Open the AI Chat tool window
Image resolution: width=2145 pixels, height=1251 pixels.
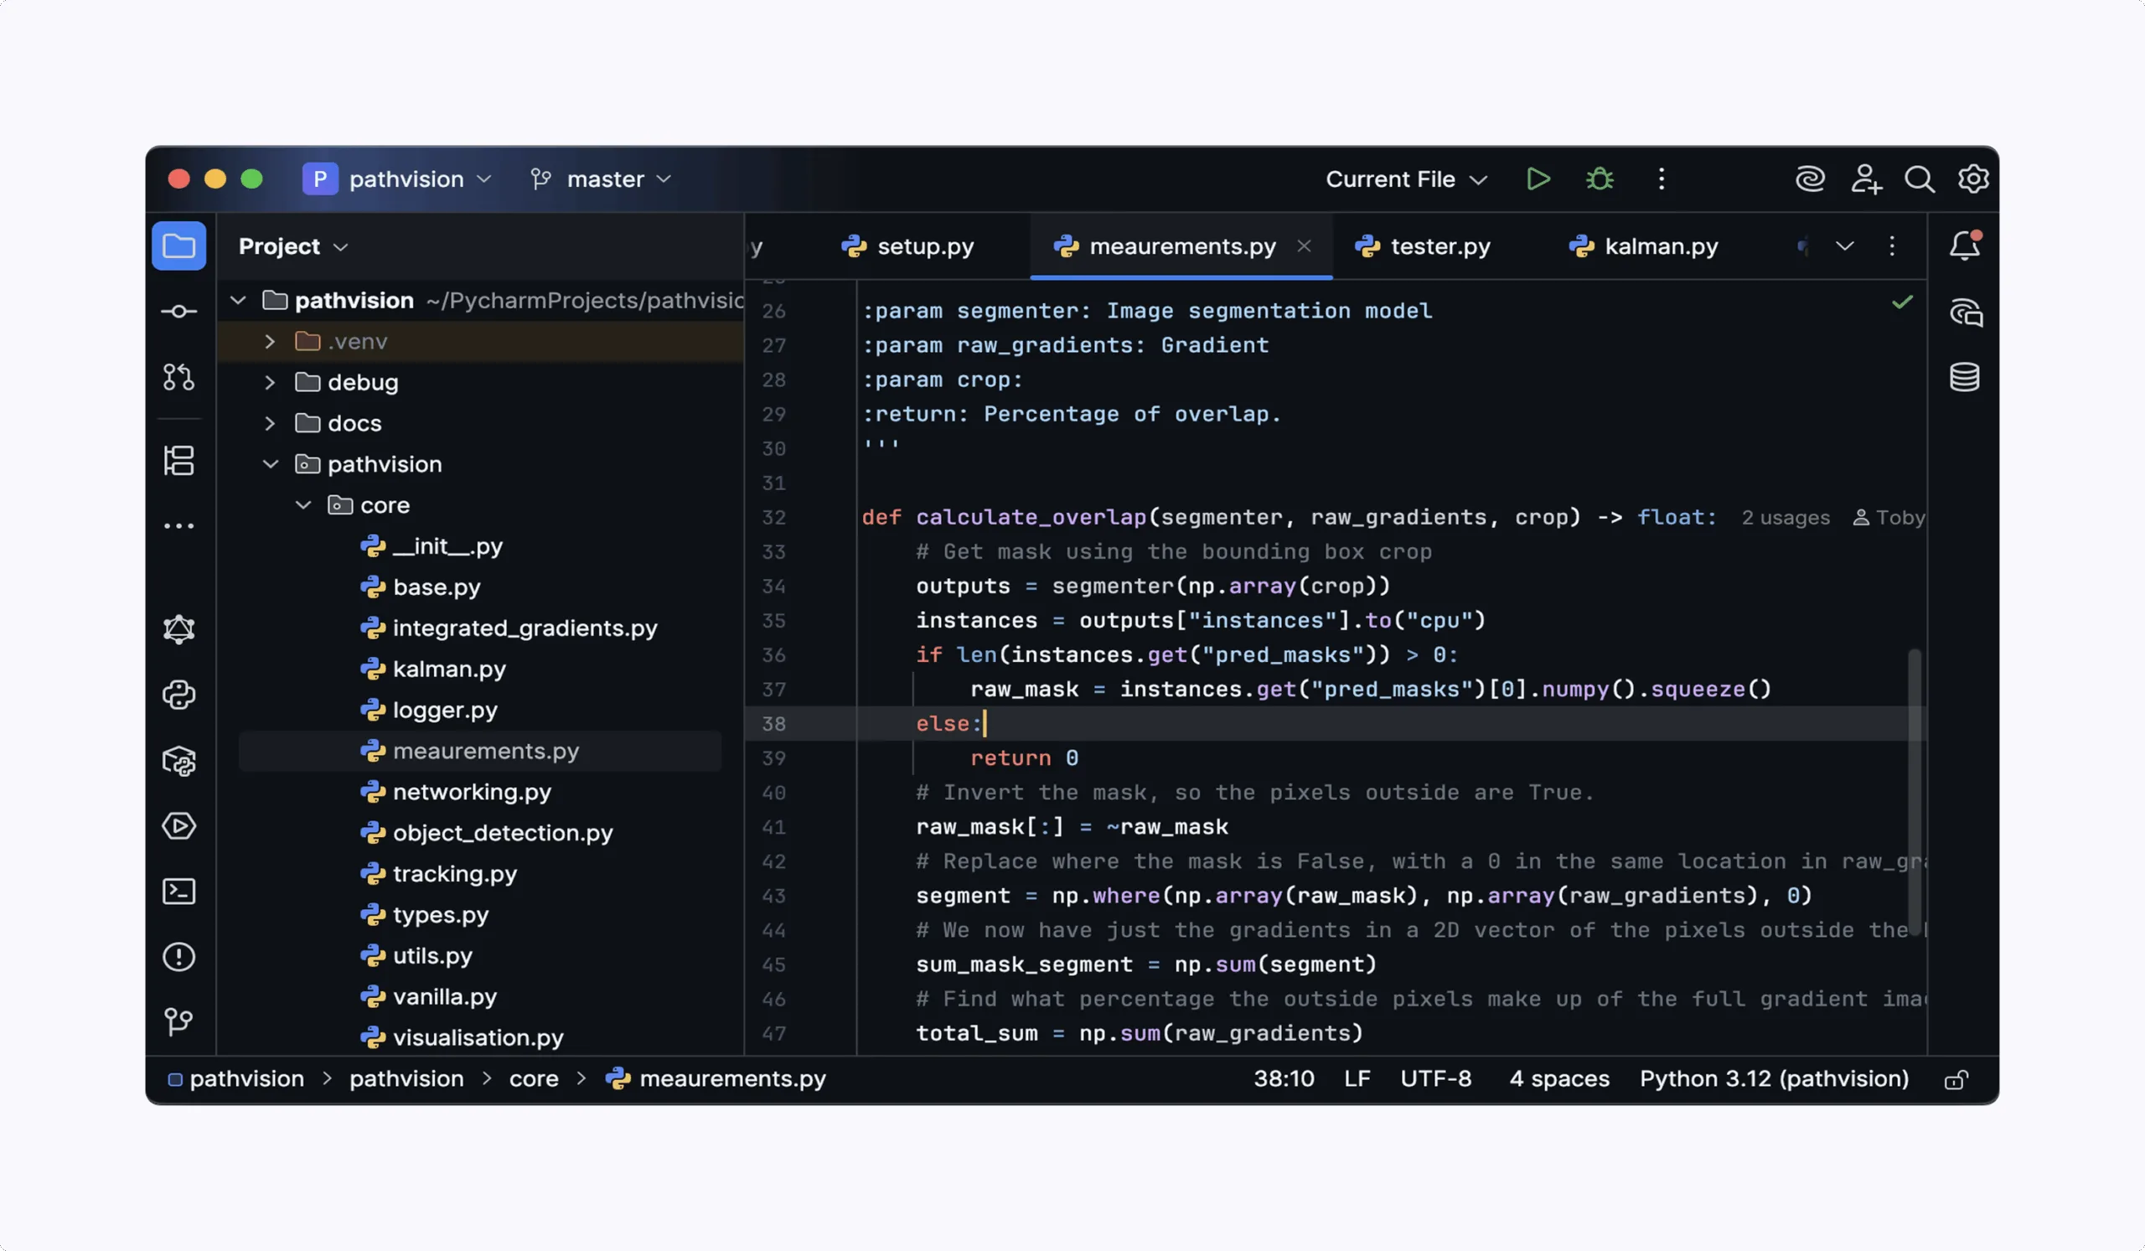tap(1965, 313)
